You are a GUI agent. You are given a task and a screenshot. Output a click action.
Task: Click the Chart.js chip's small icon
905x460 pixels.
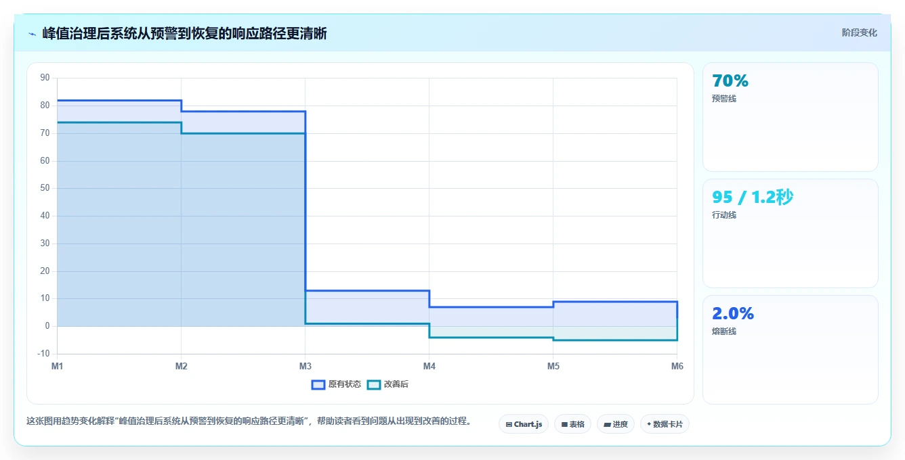point(509,425)
